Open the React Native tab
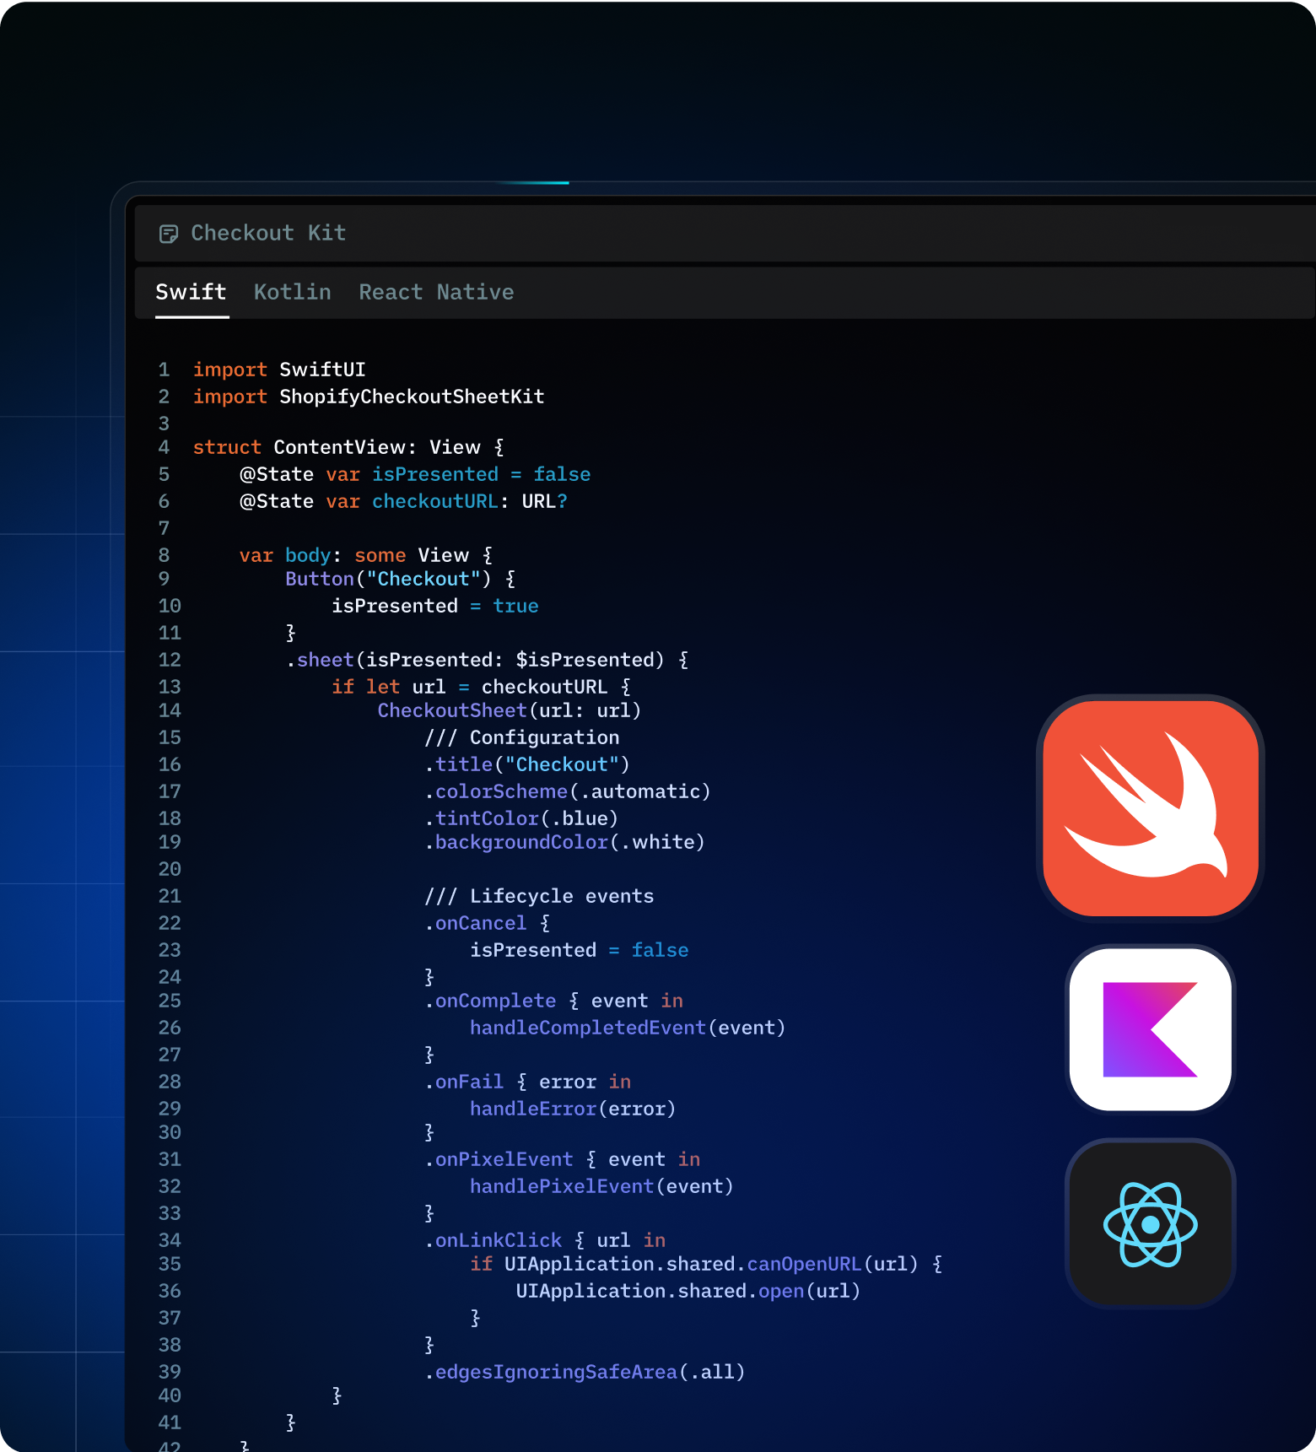 (436, 292)
